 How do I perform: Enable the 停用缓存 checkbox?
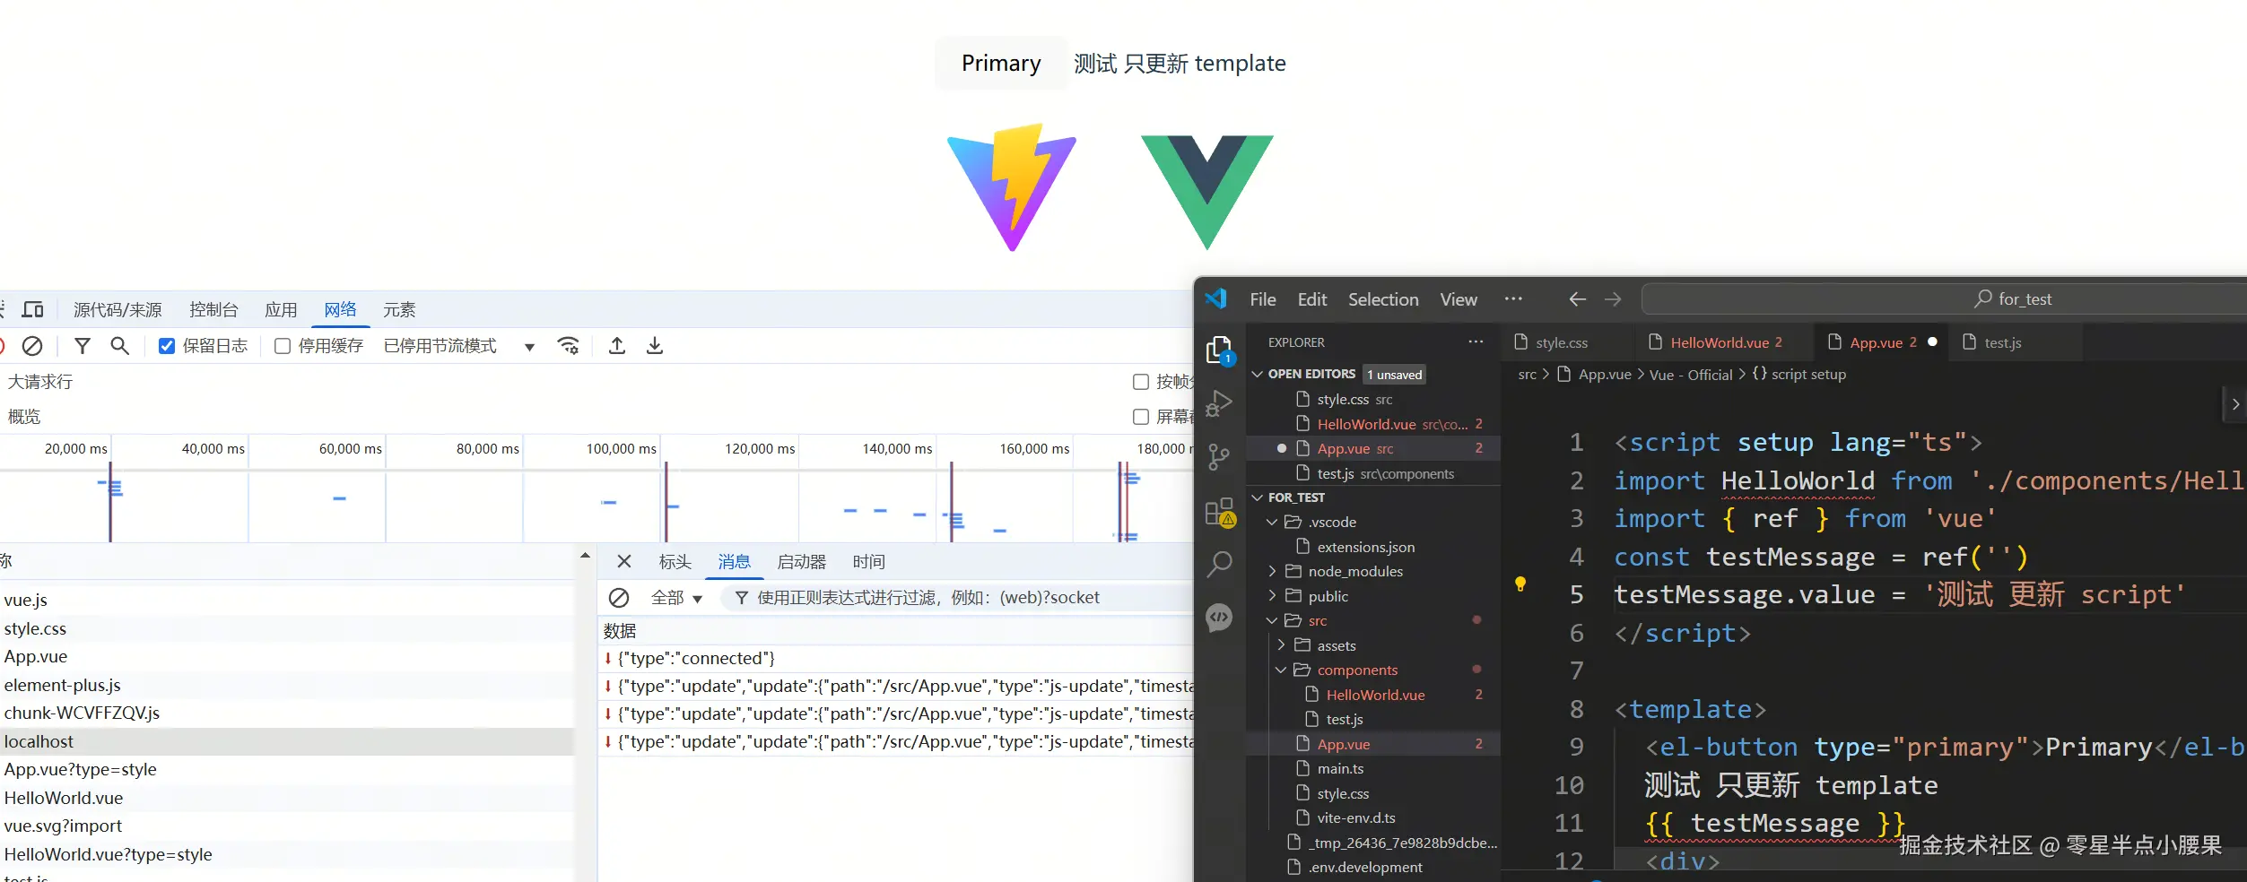click(x=283, y=346)
